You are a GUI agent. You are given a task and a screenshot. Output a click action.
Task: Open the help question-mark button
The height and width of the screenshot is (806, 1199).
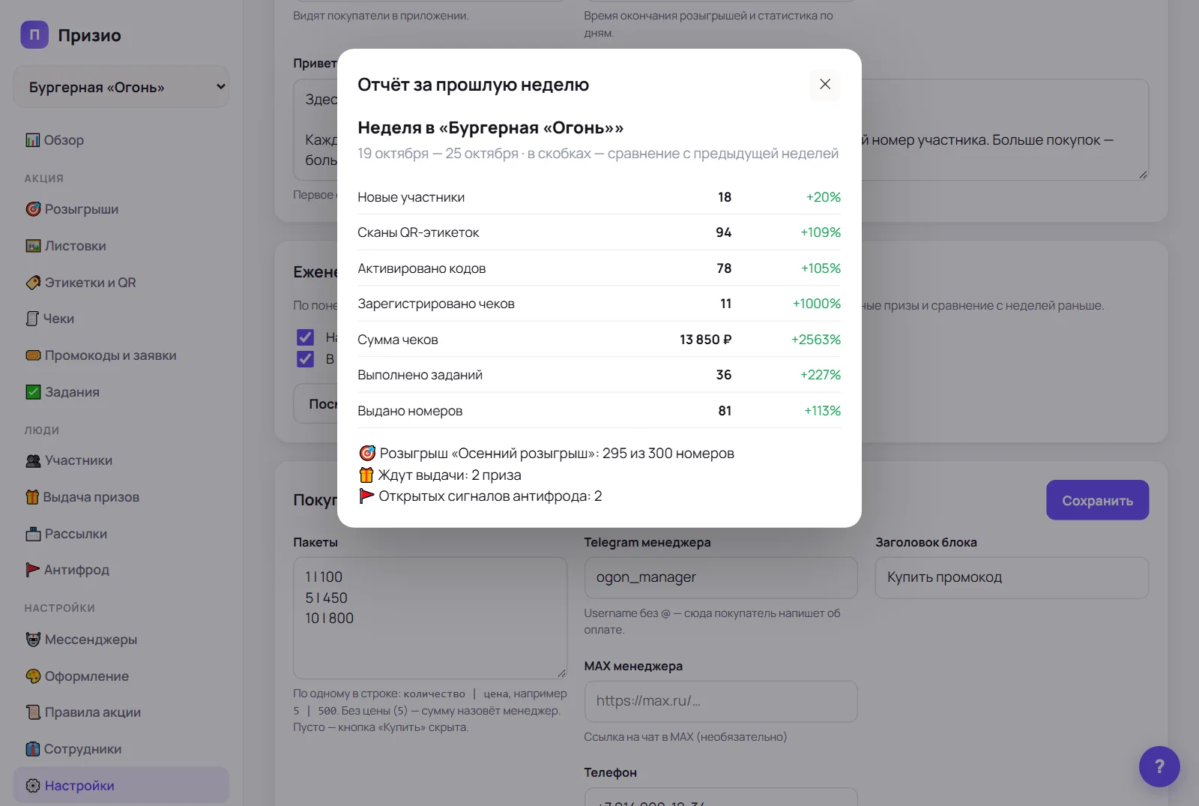1159,766
